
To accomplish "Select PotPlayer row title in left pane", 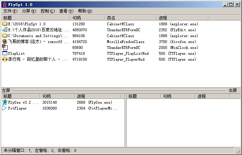I will 17,108.
